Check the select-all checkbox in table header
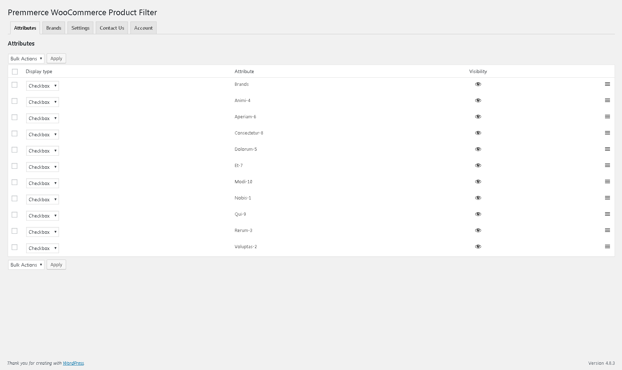Image resolution: width=622 pixels, height=370 pixels. pos(15,72)
